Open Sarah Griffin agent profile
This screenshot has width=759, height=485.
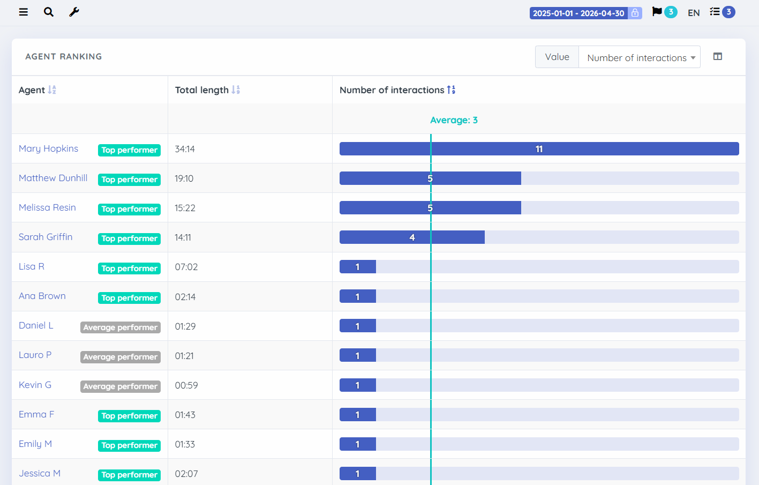pos(46,237)
